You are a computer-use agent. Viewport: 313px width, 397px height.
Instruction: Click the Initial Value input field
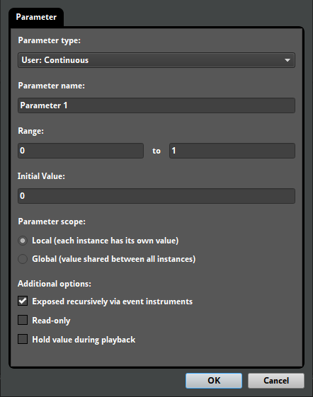pos(156,196)
